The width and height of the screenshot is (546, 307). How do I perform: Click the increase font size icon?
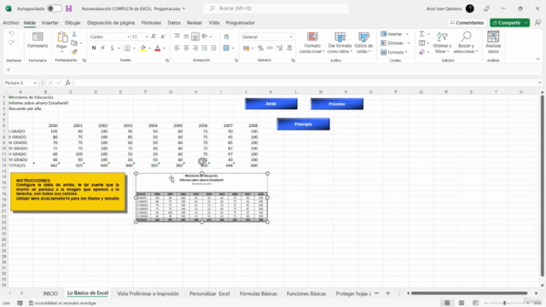(154, 37)
